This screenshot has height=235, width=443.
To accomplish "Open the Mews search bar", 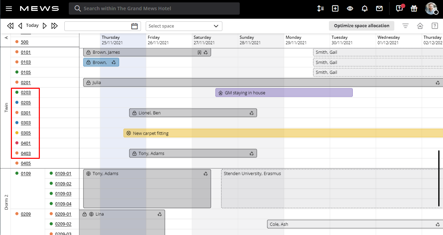I will (x=153, y=8).
